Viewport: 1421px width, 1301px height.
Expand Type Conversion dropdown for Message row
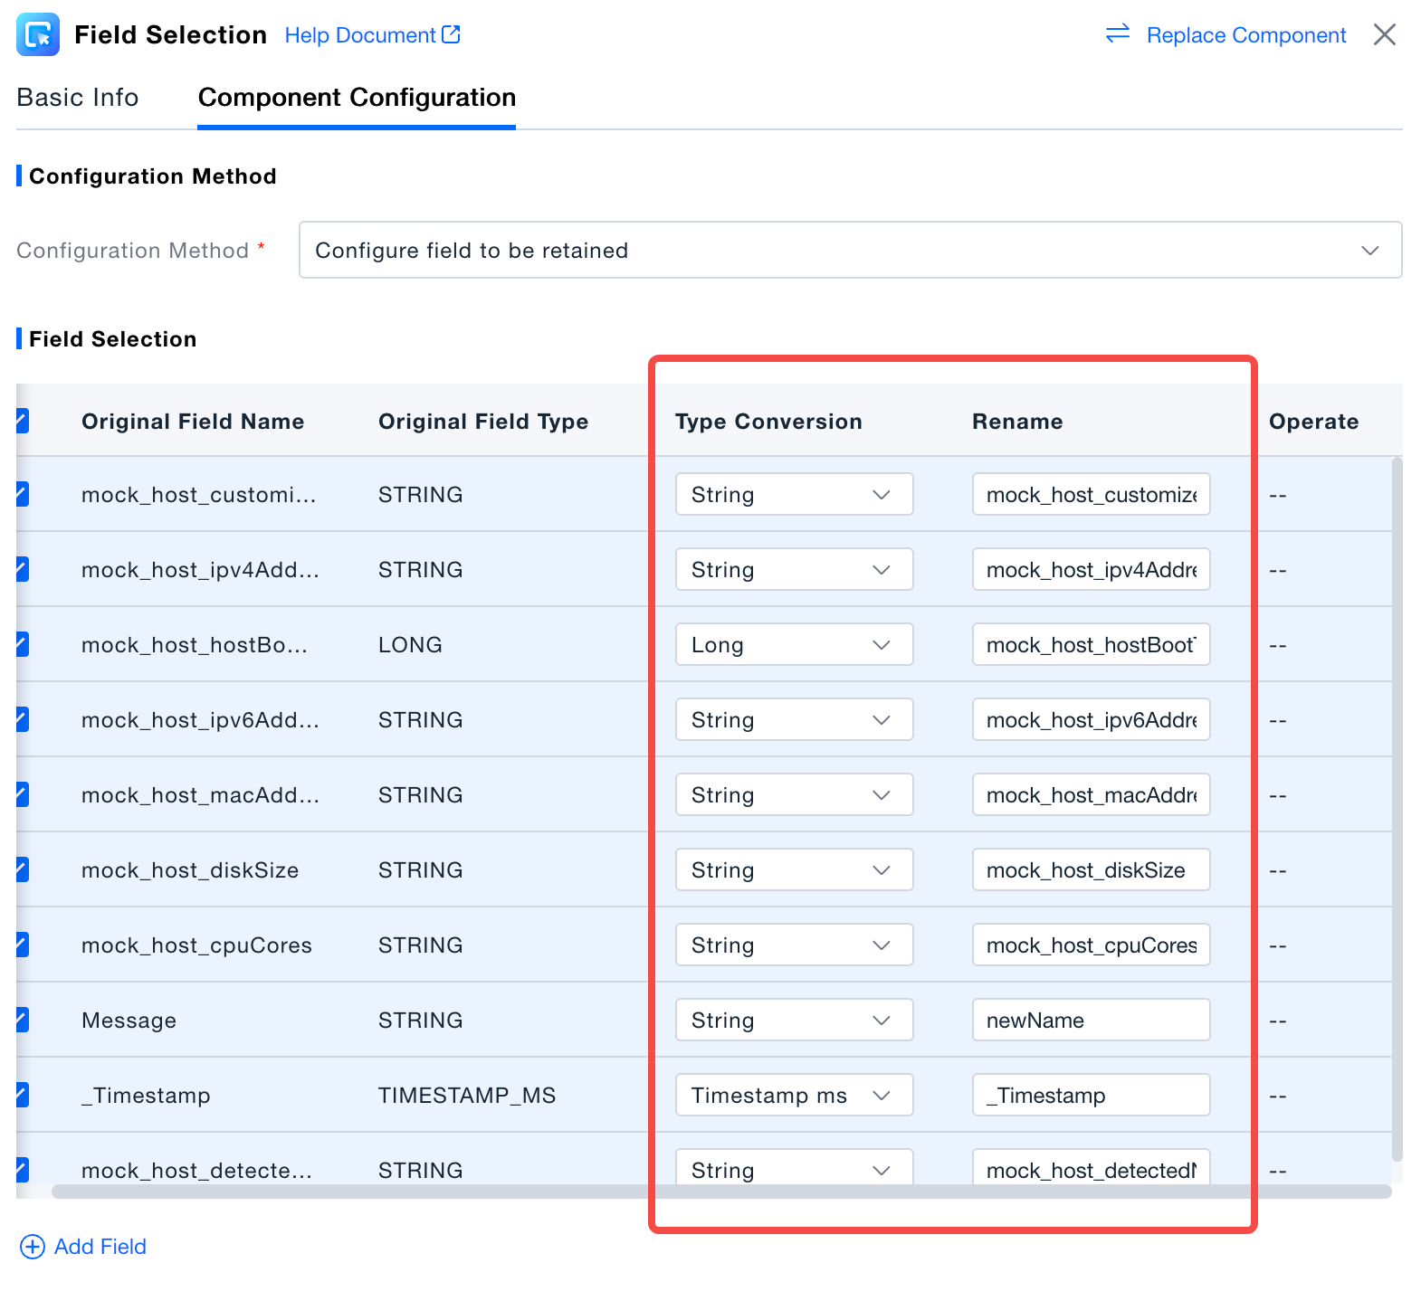pyautogui.click(x=793, y=1021)
